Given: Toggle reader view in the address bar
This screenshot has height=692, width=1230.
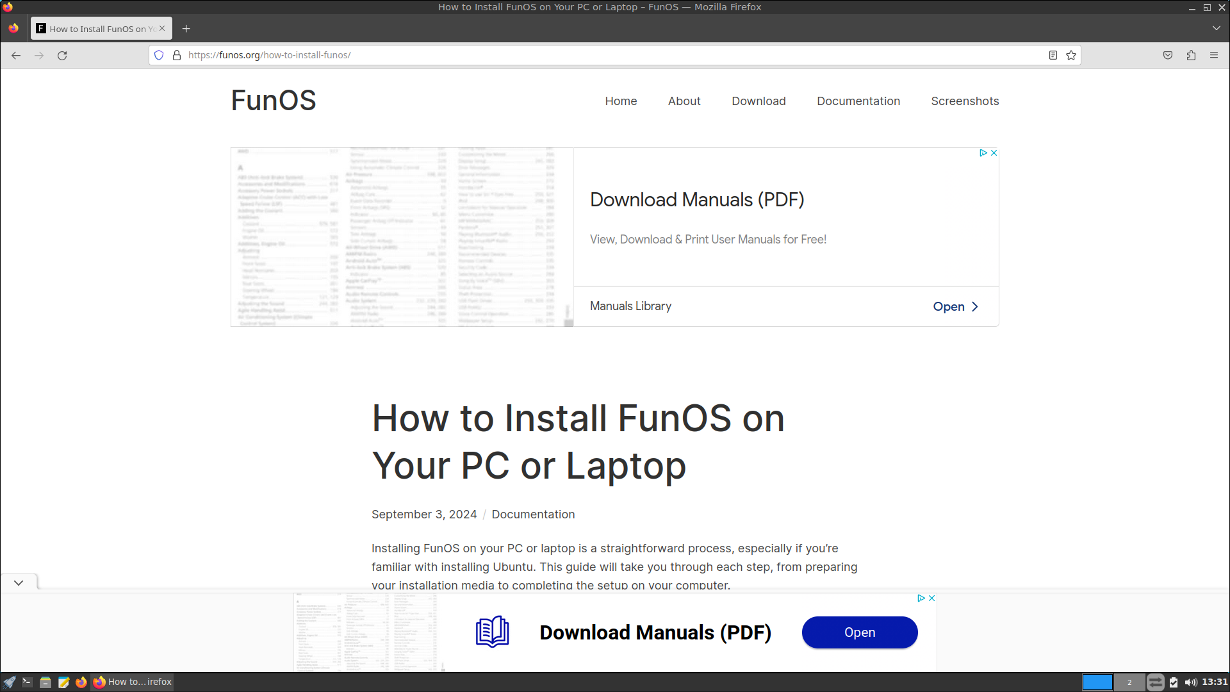Looking at the screenshot, I should pos(1053,55).
